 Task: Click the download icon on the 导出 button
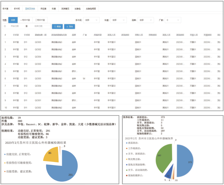click(67, 26)
